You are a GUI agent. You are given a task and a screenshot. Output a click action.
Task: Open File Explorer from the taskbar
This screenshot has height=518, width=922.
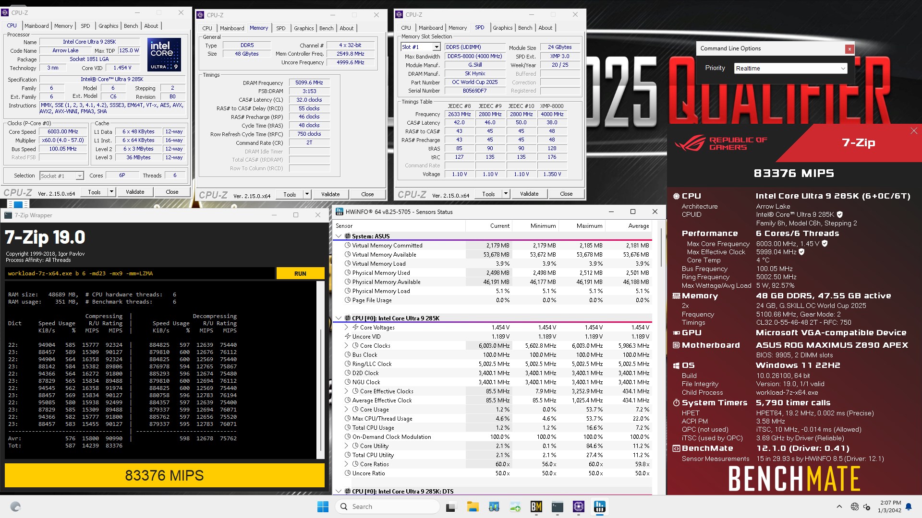[473, 506]
